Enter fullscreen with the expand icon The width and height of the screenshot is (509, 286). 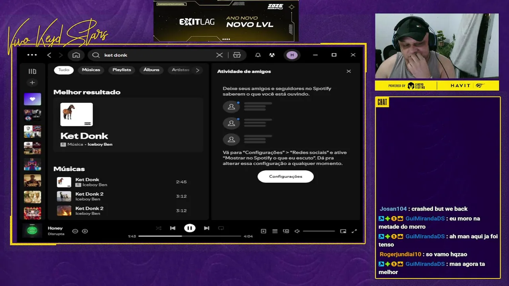354,231
